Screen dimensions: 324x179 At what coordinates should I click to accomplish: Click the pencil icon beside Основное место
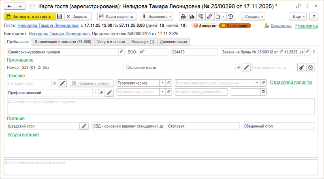[246, 67]
